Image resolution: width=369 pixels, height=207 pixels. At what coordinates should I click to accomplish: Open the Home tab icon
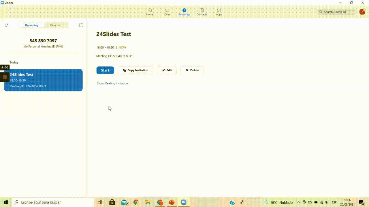click(150, 12)
